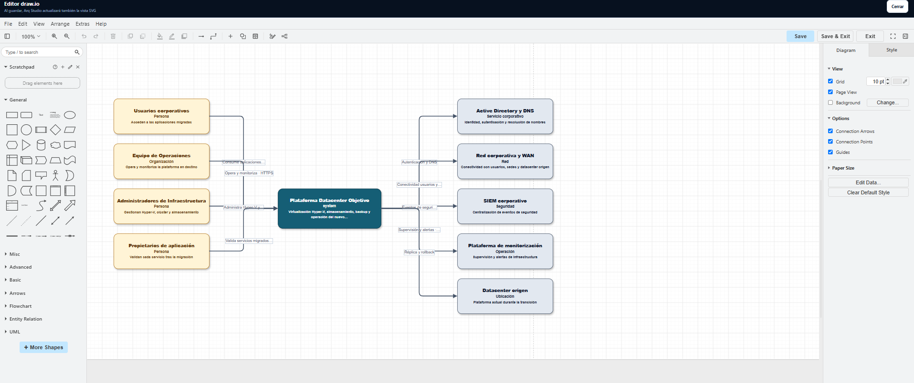Disable the Guides checkbox

pyautogui.click(x=830, y=152)
